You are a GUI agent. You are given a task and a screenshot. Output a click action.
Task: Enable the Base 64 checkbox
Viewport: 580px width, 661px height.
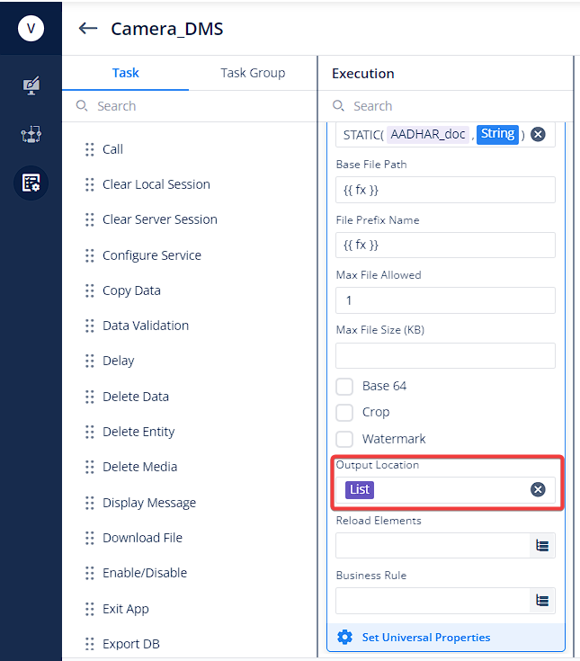pos(344,386)
